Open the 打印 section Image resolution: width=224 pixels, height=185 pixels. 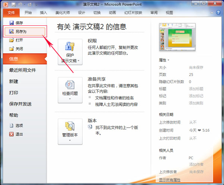click(x=13, y=92)
